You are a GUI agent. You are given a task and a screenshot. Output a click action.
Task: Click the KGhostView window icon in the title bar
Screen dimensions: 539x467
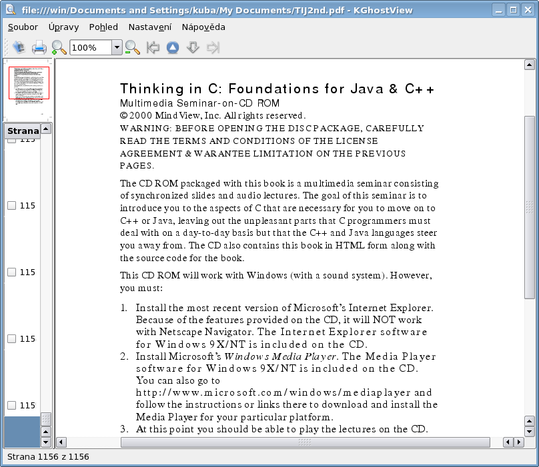(x=10, y=9)
